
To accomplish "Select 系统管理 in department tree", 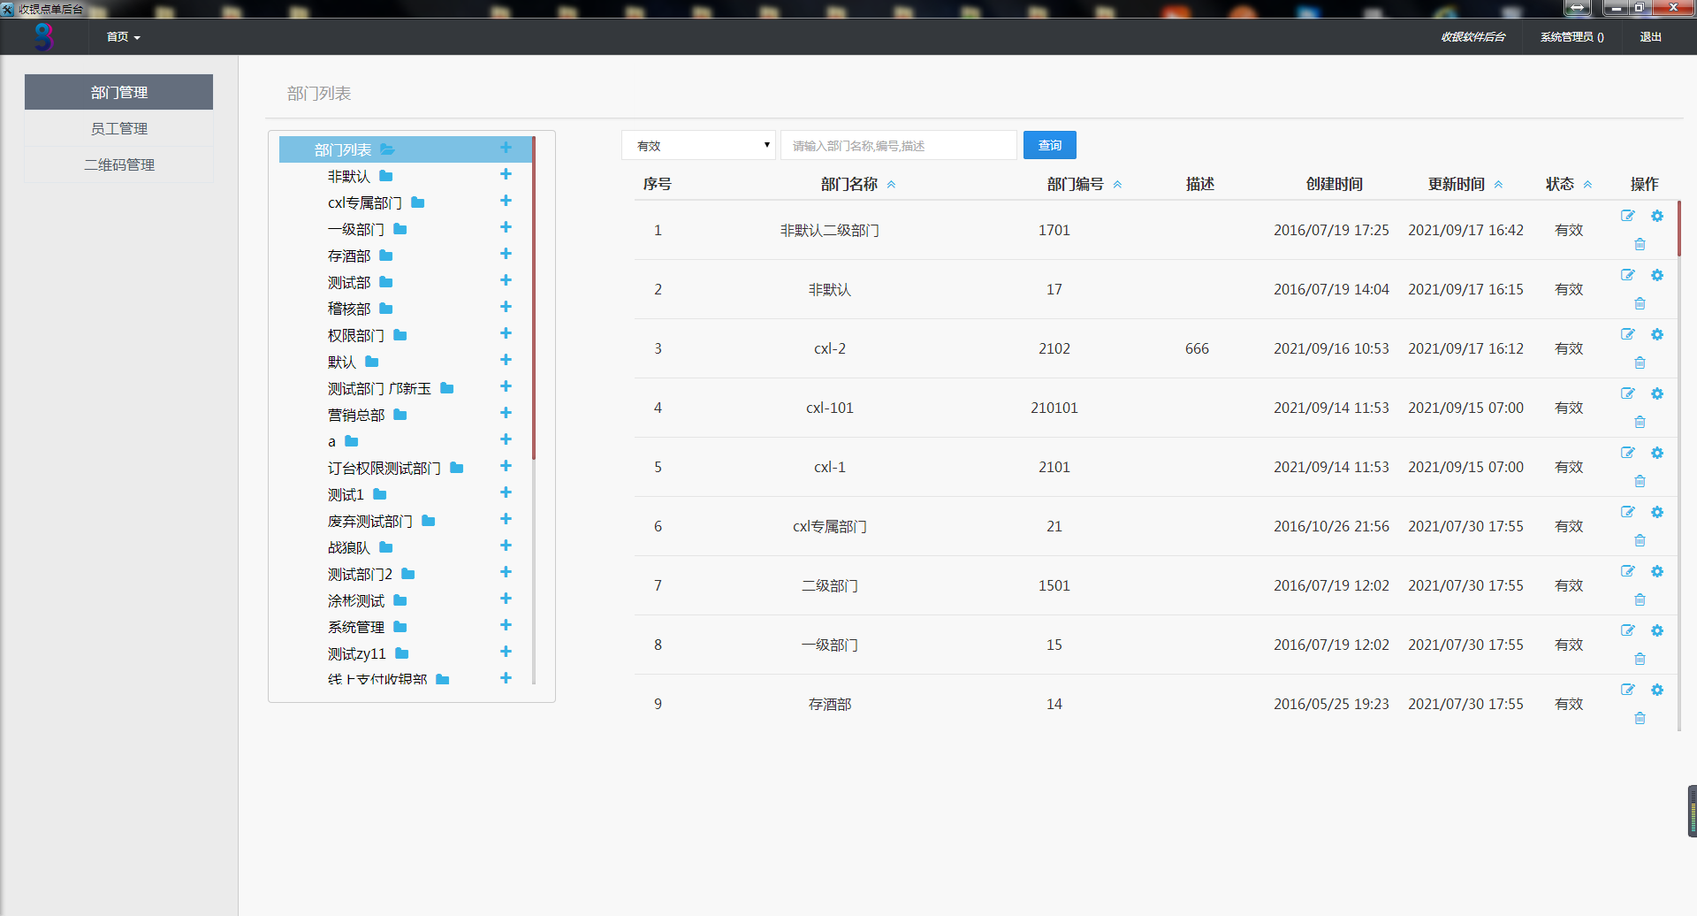I will click(x=356, y=627).
